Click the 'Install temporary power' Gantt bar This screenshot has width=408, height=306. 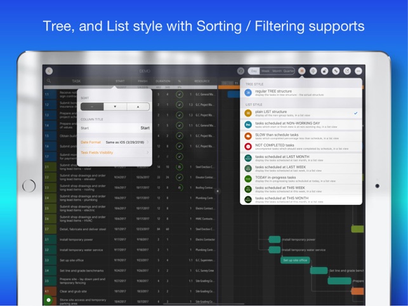[x=275, y=239]
